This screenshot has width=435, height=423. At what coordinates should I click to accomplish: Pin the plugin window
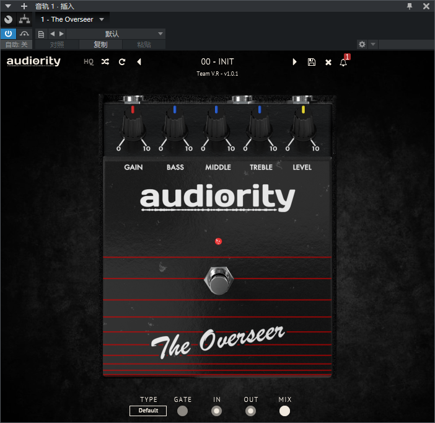click(x=410, y=6)
